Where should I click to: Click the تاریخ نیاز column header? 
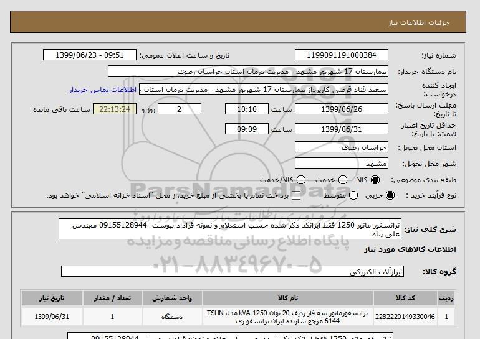(52, 298)
